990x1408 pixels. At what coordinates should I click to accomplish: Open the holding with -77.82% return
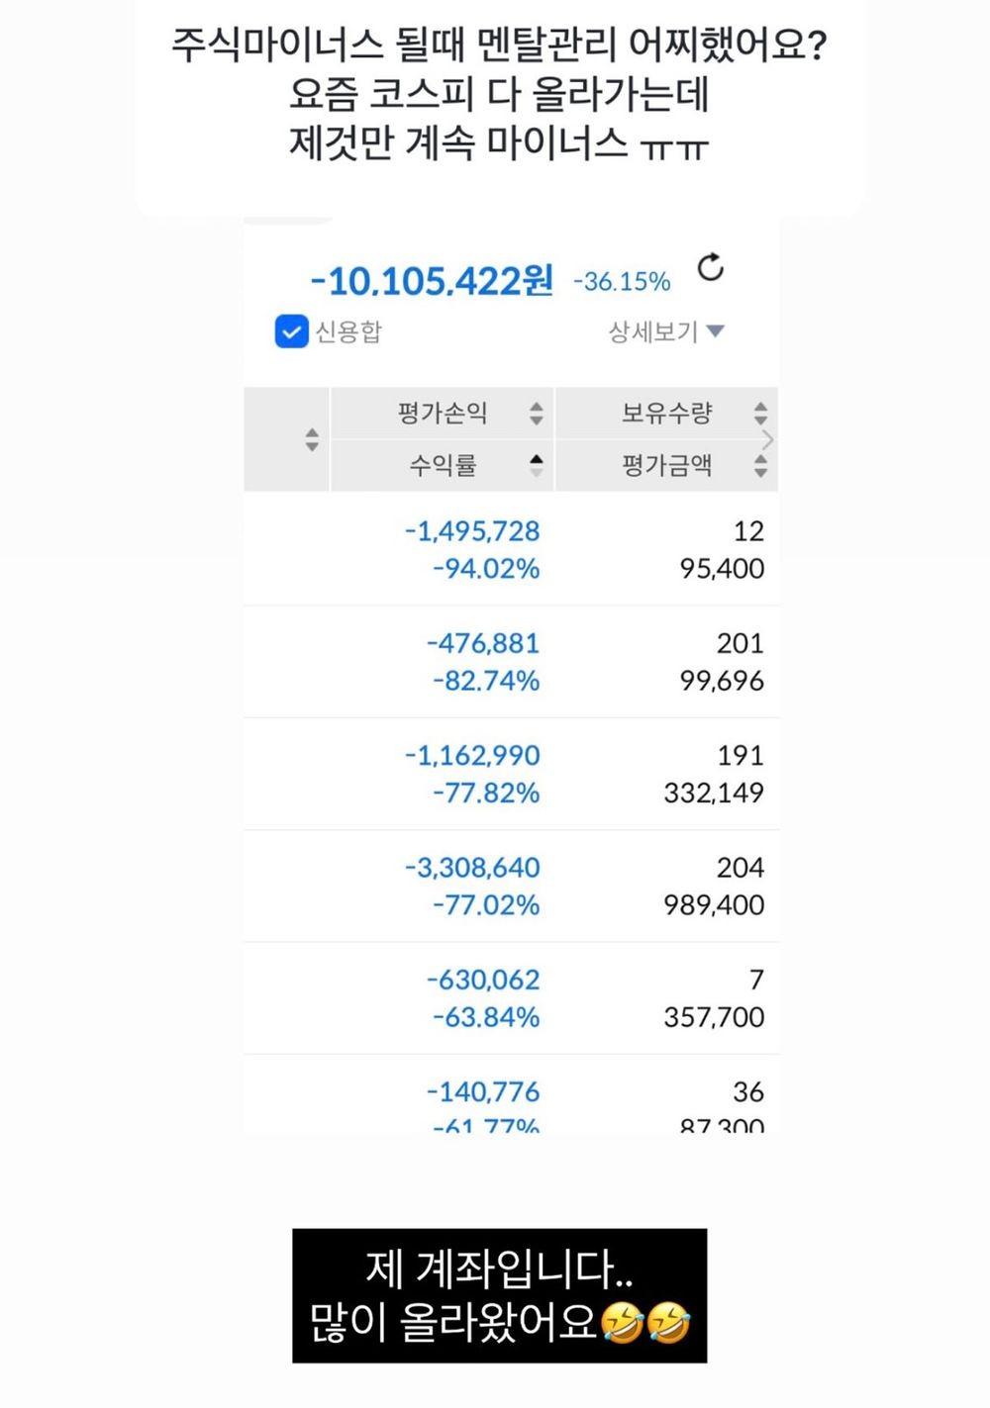(x=512, y=774)
